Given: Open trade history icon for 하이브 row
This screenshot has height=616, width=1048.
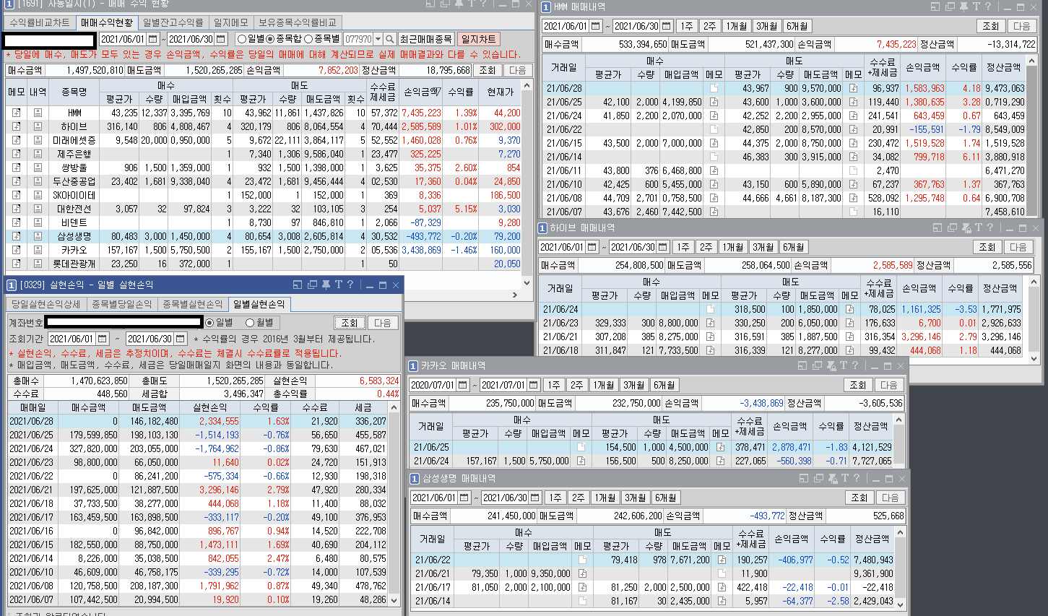Looking at the screenshot, I should click(x=38, y=126).
